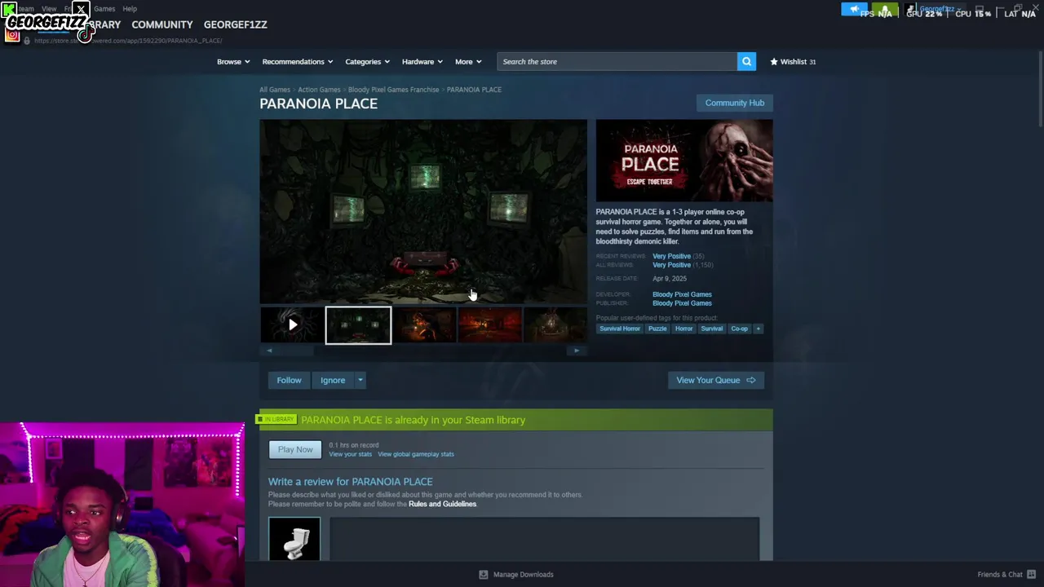Screen dimensions: 1044x587
Task: Expand the Browse dropdown
Action: 233,61
